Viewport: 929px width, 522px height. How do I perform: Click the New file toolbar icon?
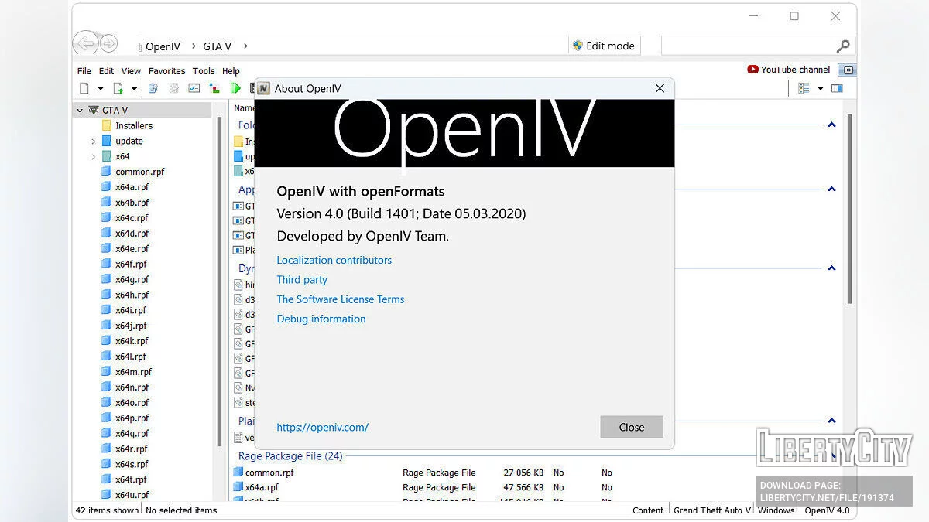coord(84,88)
